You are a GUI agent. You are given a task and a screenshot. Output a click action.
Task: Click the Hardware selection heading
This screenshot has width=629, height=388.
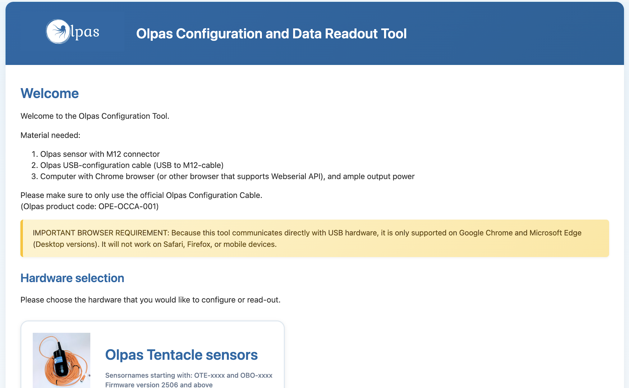point(72,278)
